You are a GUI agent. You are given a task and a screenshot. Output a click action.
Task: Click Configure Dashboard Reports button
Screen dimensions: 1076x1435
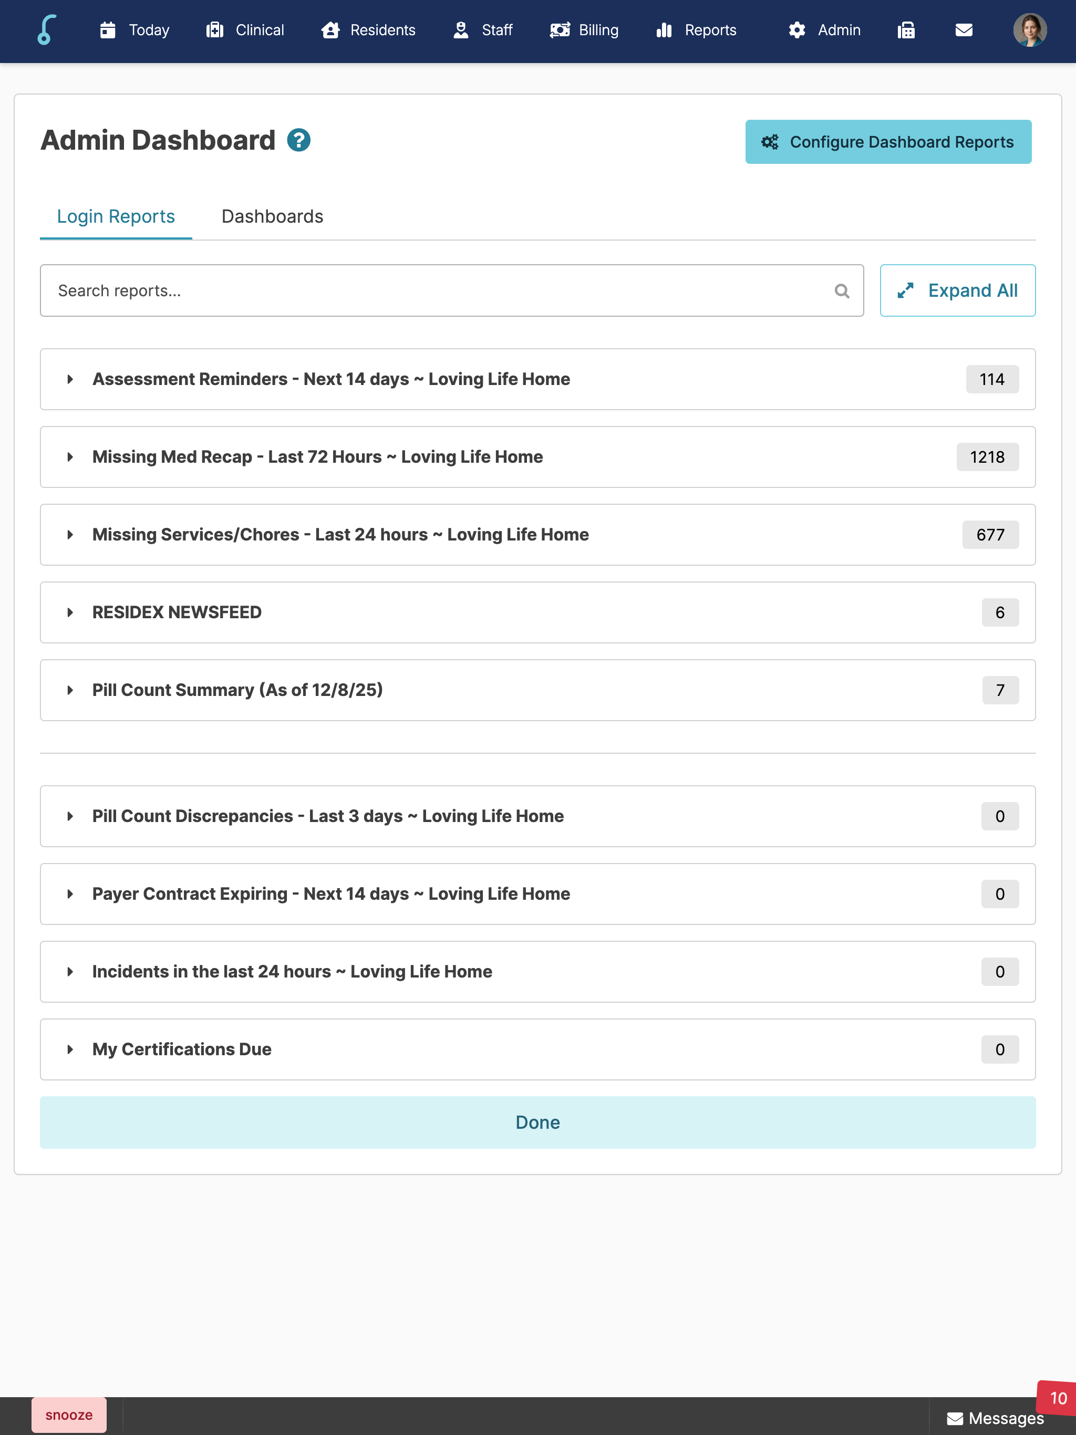click(888, 142)
